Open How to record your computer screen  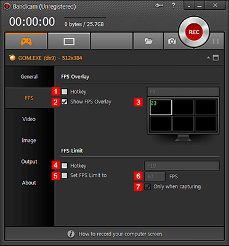pos(120,234)
